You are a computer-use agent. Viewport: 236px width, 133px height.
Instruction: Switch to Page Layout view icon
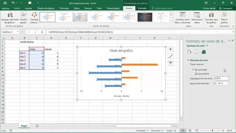coord(190,130)
